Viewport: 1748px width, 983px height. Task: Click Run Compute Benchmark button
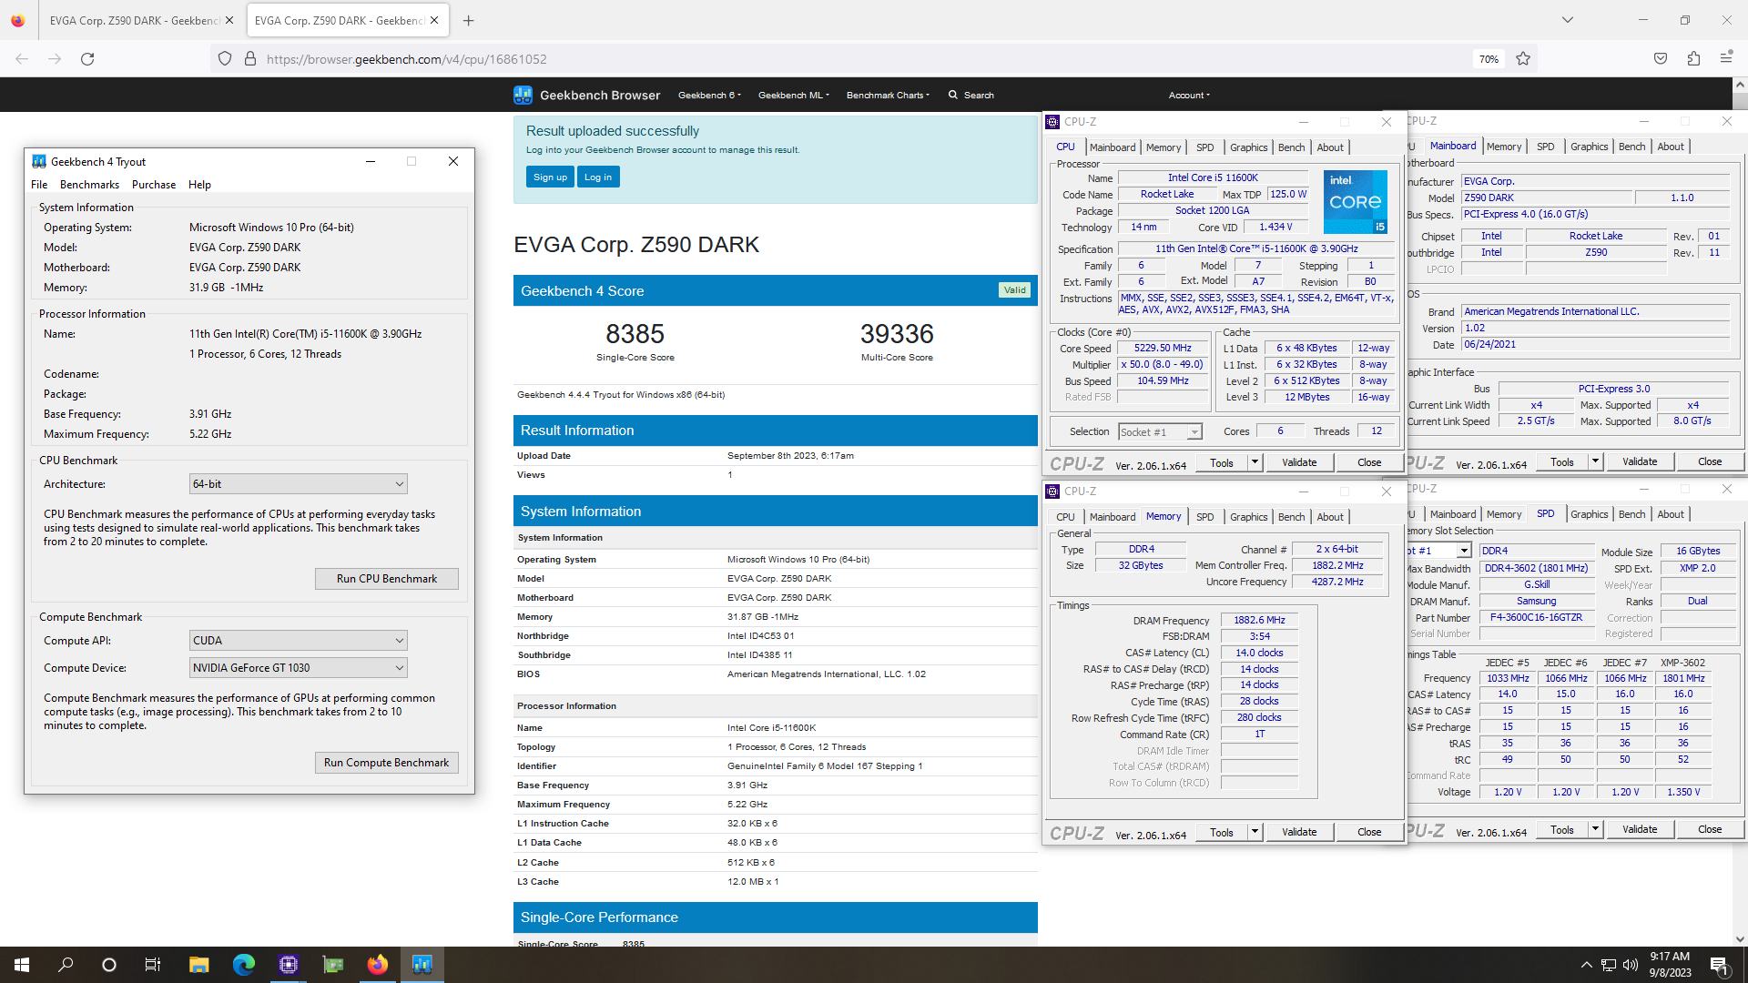click(387, 763)
